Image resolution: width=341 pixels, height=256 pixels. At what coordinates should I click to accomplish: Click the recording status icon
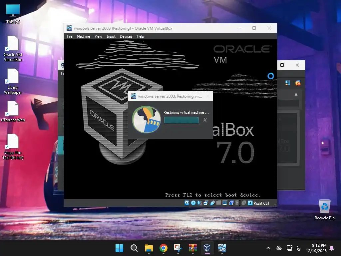tap(231, 203)
